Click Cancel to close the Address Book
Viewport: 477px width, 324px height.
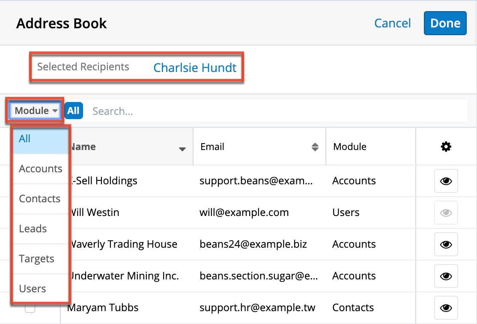click(392, 24)
